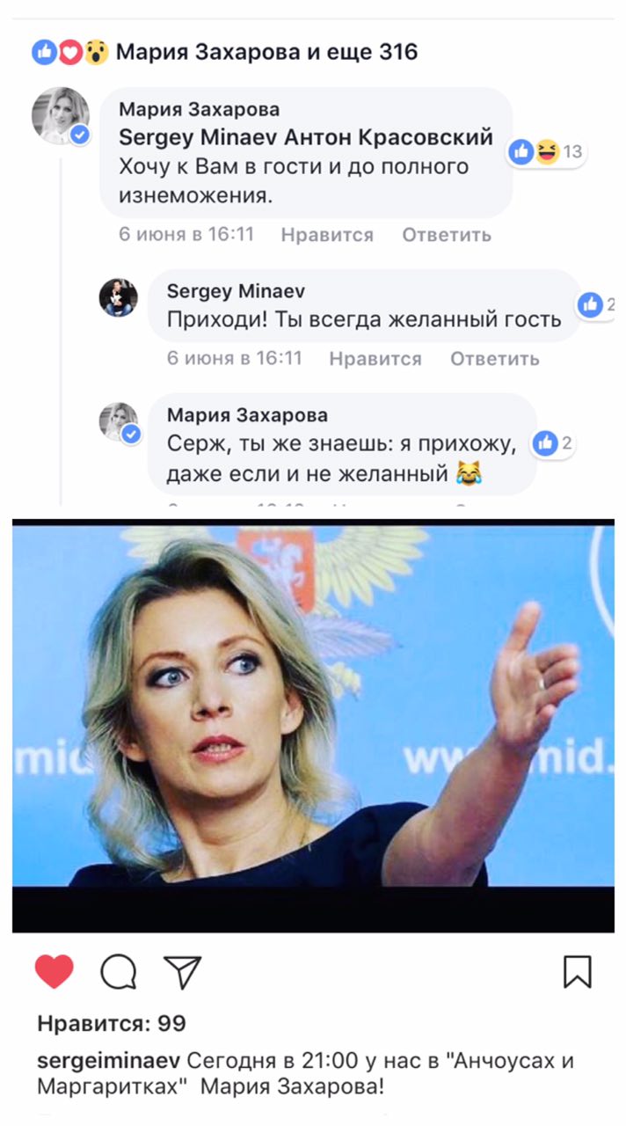This screenshot has height=1126, width=626.
Task: Open comments via speech bubble icon
Action: pos(119,972)
